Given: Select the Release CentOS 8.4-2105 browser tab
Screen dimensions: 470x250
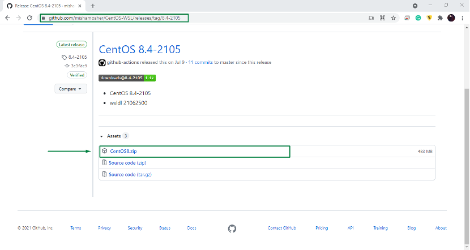Looking at the screenshot, I should click(44, 6).
